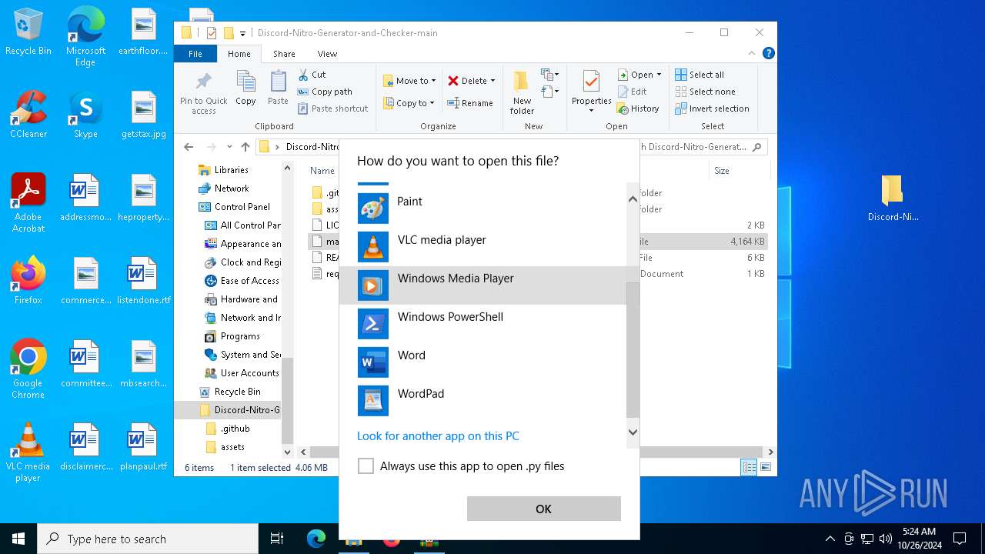Screen dimensions: 985x554
Task: Select Control Panel in navigation pane
Action: point(234,207)
